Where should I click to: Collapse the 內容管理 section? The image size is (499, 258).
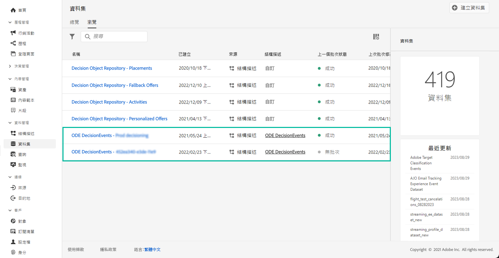tap(10, 79)
